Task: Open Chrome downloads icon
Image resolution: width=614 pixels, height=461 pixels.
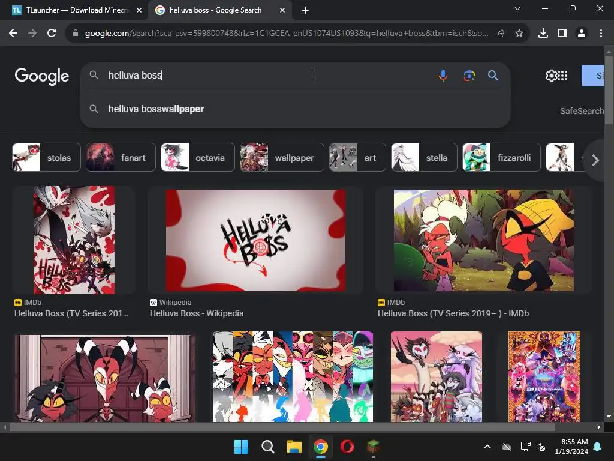Action: pos(543,34)
